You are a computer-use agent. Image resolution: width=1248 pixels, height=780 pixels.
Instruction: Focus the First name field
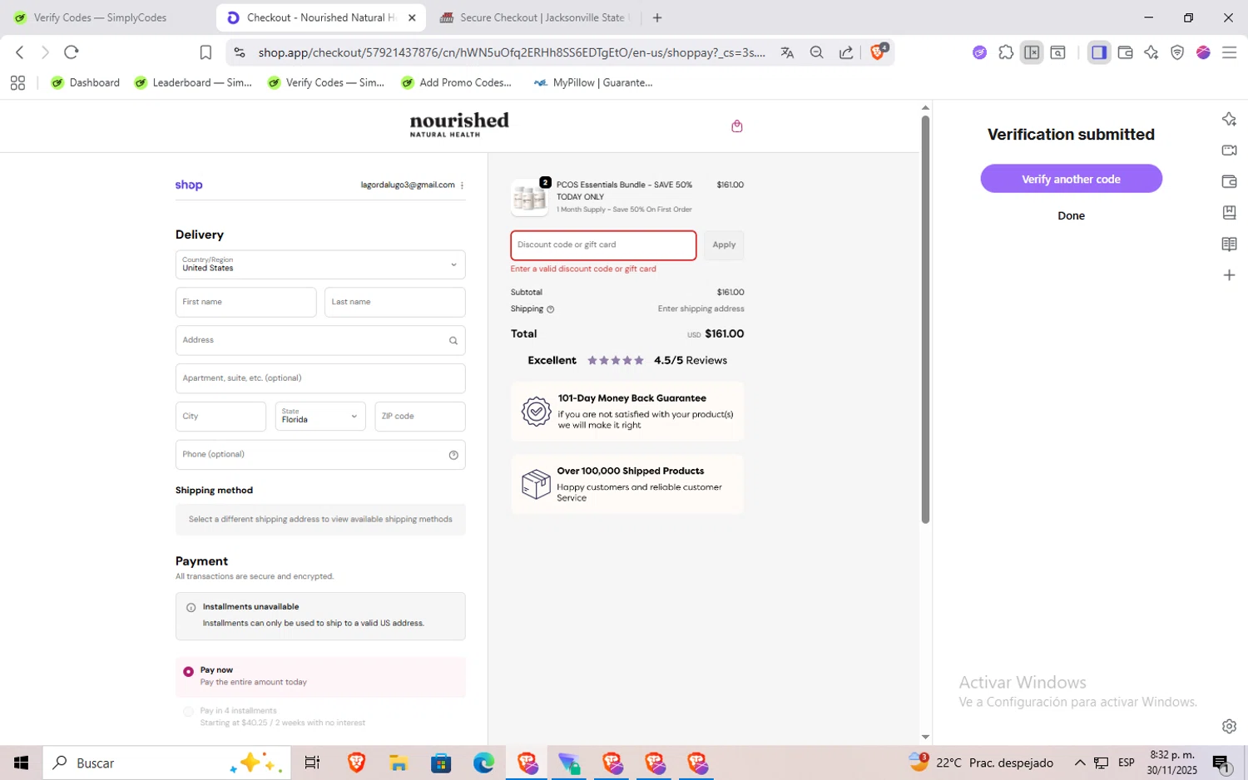[x=245, y=302]
